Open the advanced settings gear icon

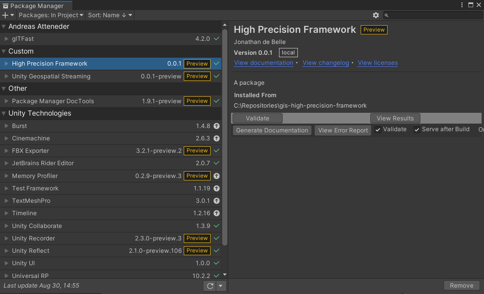tap(376, 15)
